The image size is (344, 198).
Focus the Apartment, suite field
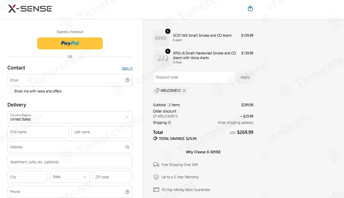pyautogui.click(x=70, y=162)
